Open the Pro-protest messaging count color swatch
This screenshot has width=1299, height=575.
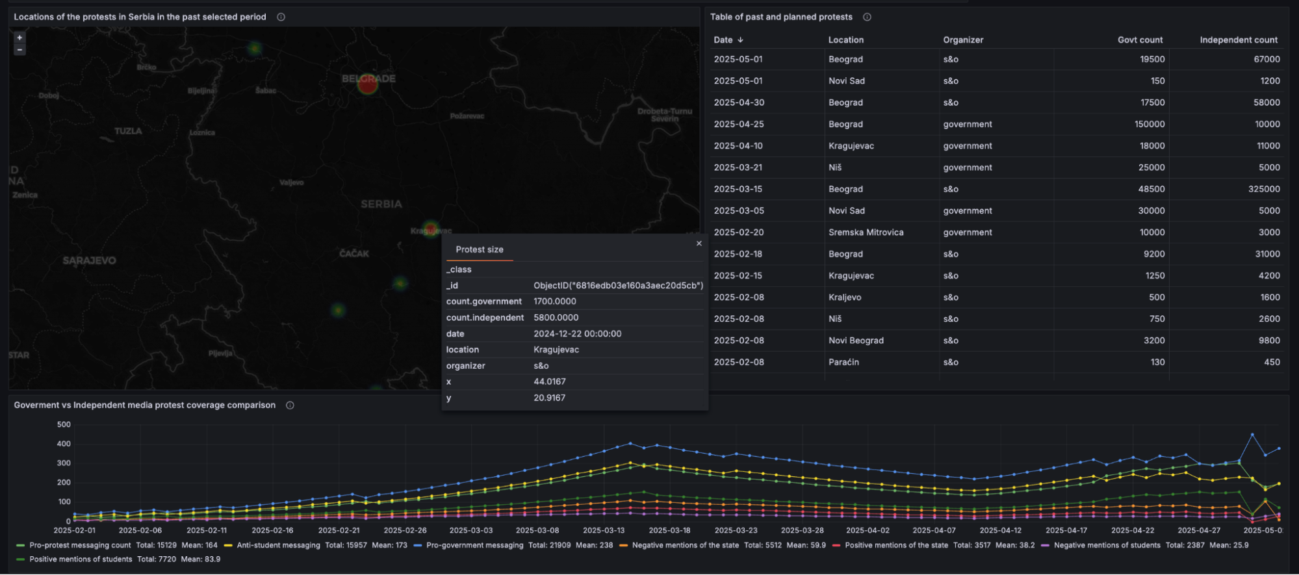[21, 545]
